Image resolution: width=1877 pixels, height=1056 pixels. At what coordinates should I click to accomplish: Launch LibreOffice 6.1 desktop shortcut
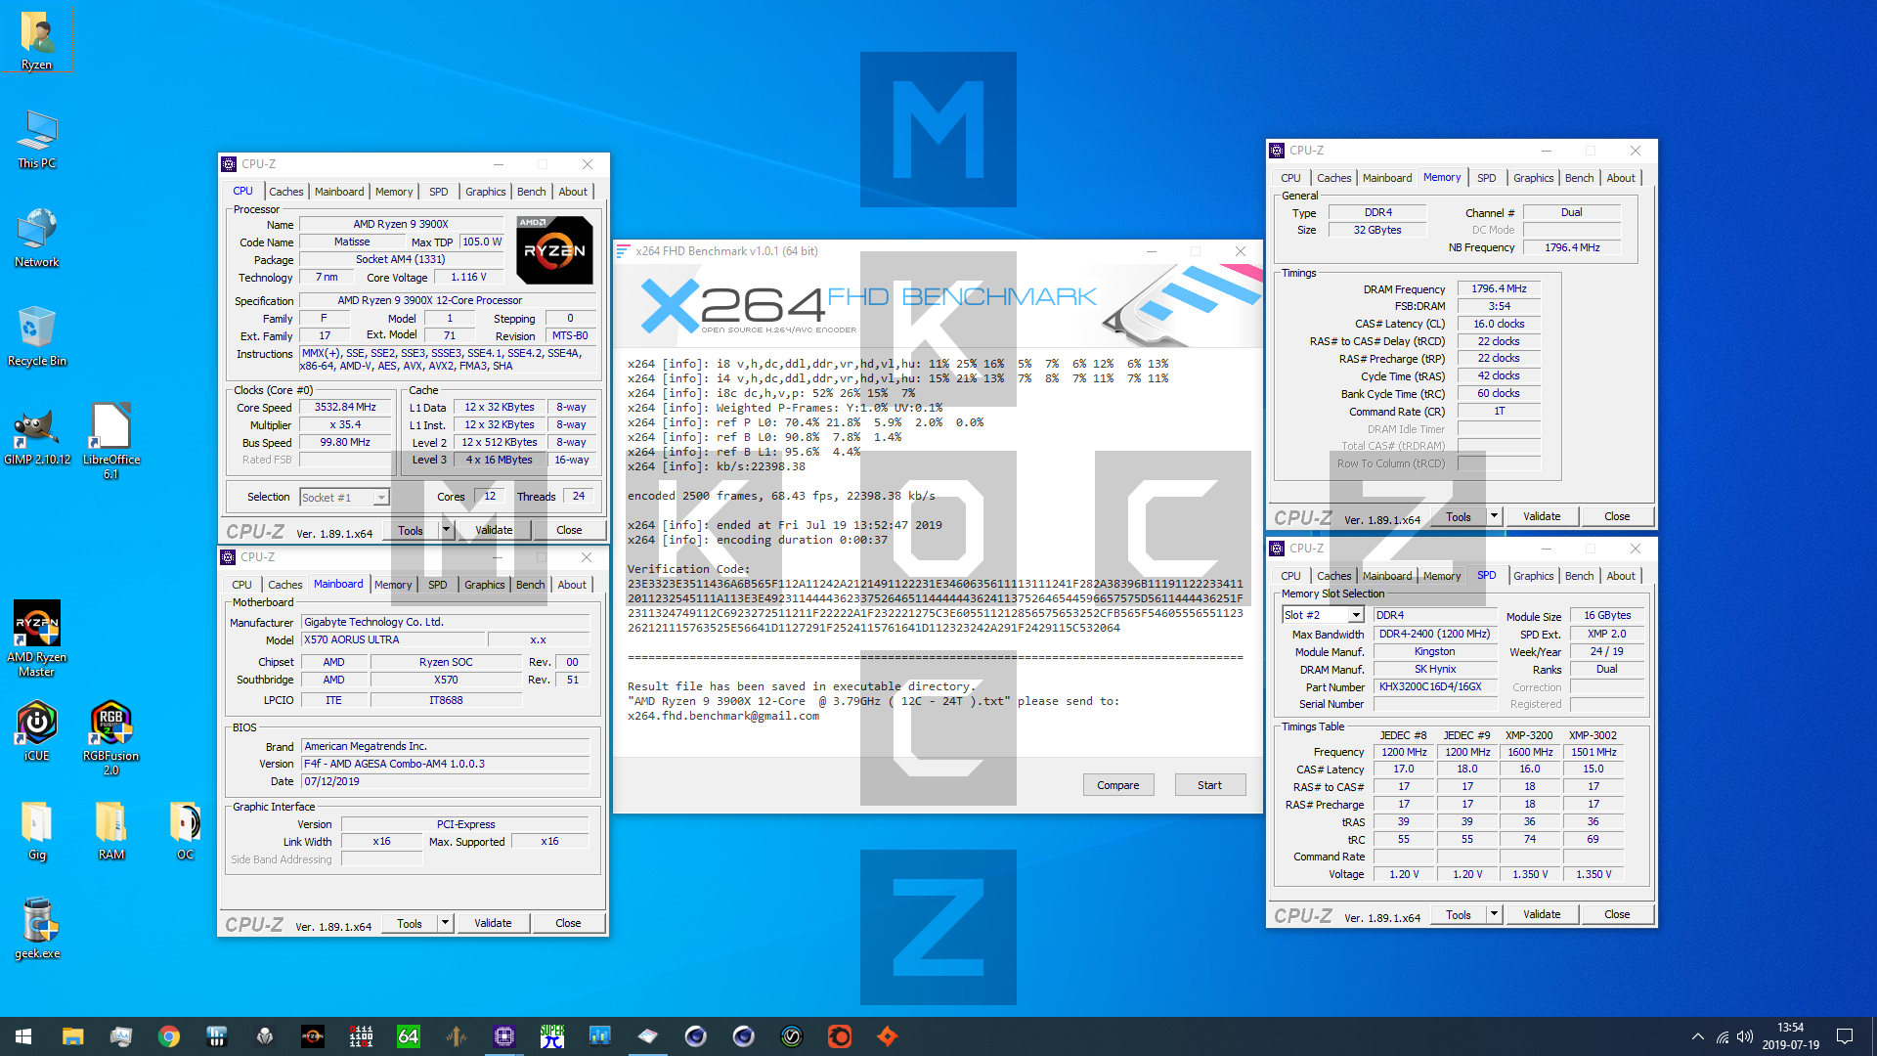click(x=111, y=442)
